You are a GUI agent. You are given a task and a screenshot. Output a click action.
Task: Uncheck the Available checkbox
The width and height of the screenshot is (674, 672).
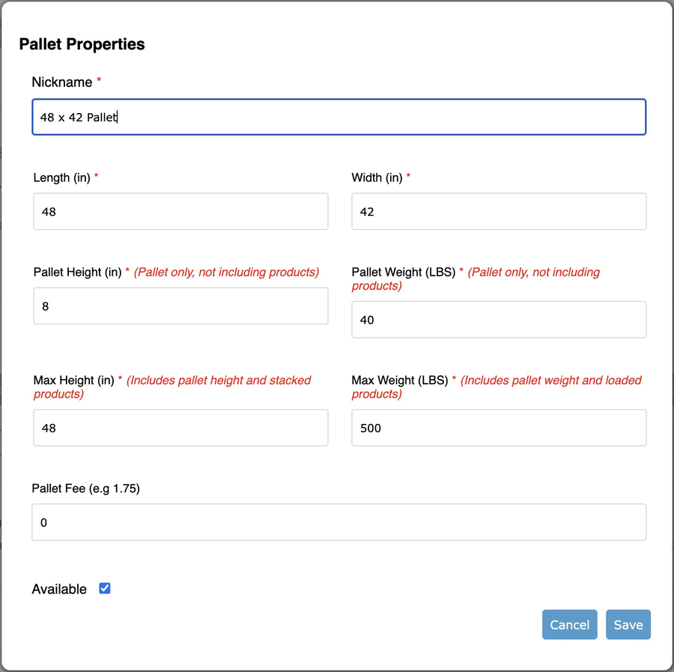pos(105,589)
